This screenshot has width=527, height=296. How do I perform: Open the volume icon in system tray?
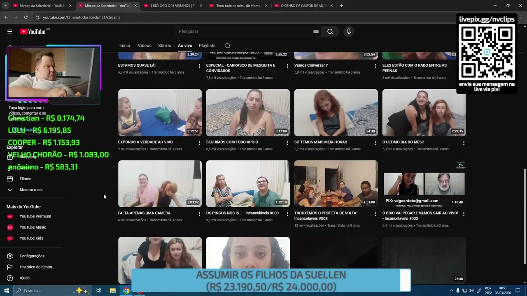[x=471, y=291]
